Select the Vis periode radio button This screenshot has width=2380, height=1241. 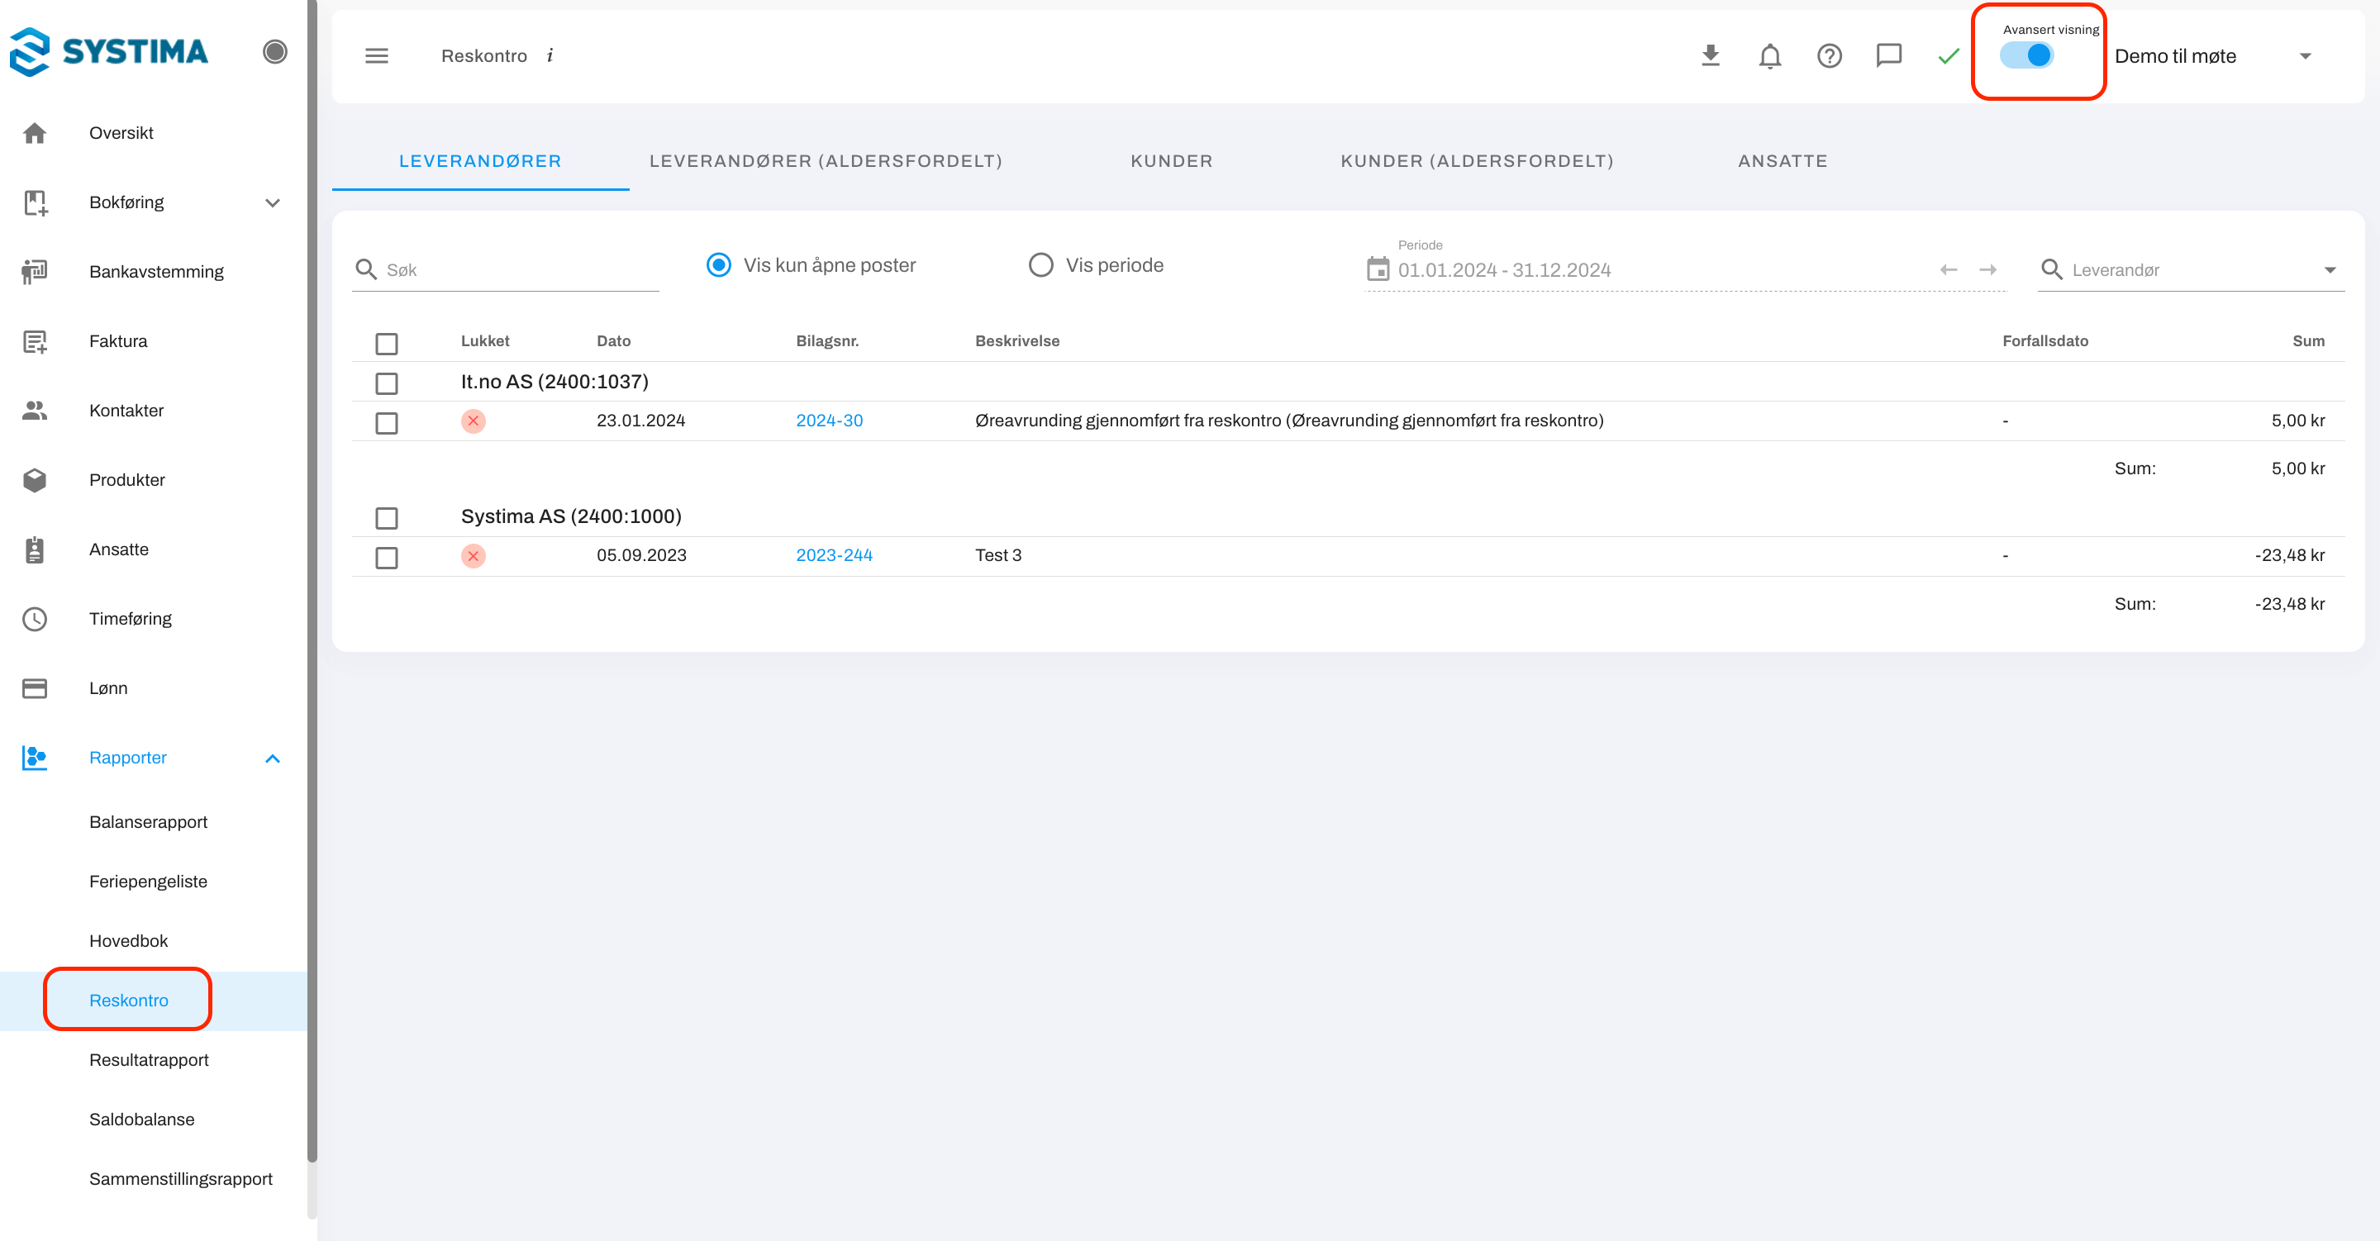pos(1040,265)
